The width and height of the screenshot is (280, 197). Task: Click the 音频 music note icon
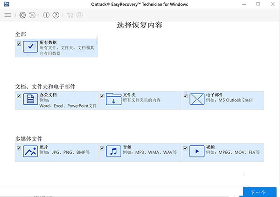113,151
